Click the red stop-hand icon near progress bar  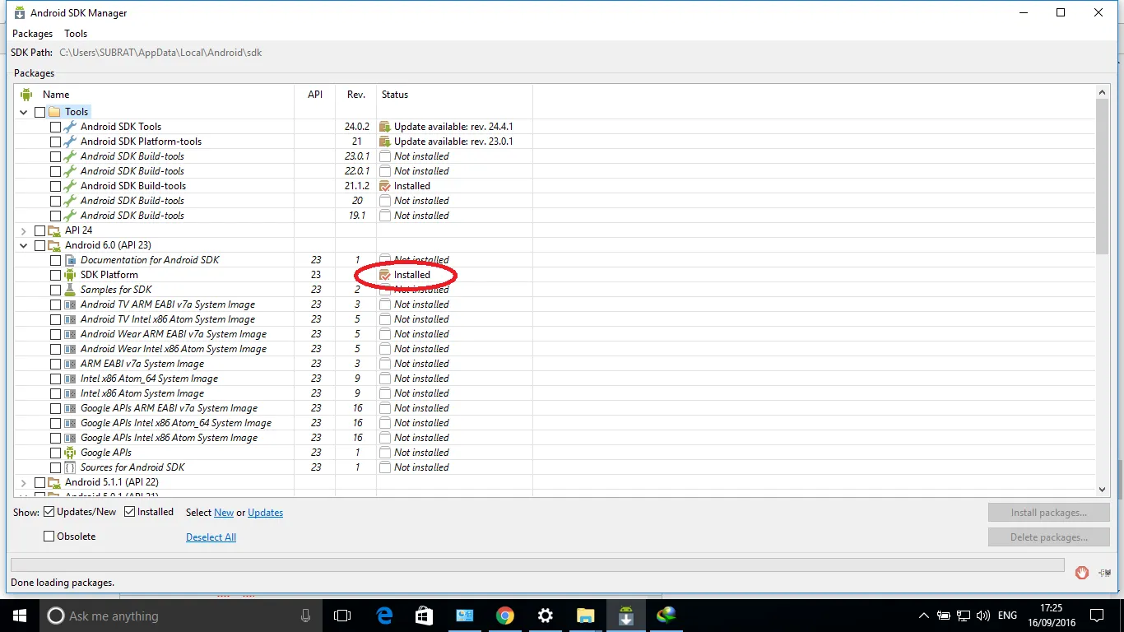point(1082,572)
